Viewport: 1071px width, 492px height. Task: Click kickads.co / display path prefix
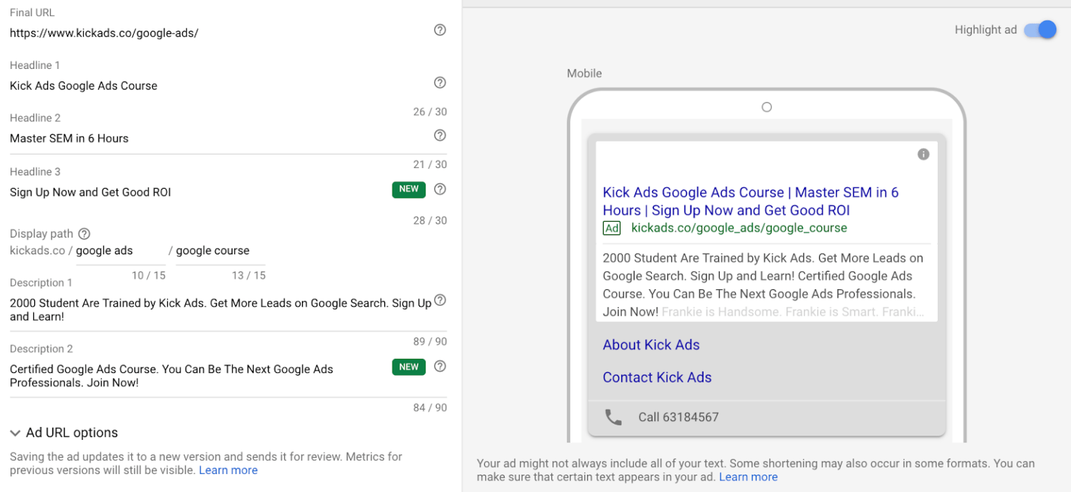41,251
